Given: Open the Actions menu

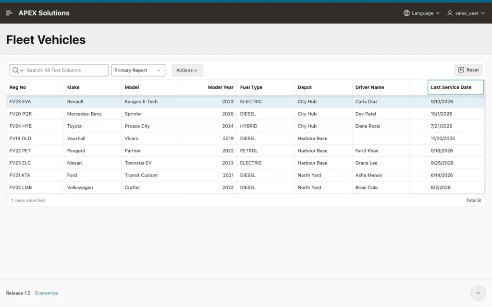Looking at the screenshot, I should (x=187, y=70).
